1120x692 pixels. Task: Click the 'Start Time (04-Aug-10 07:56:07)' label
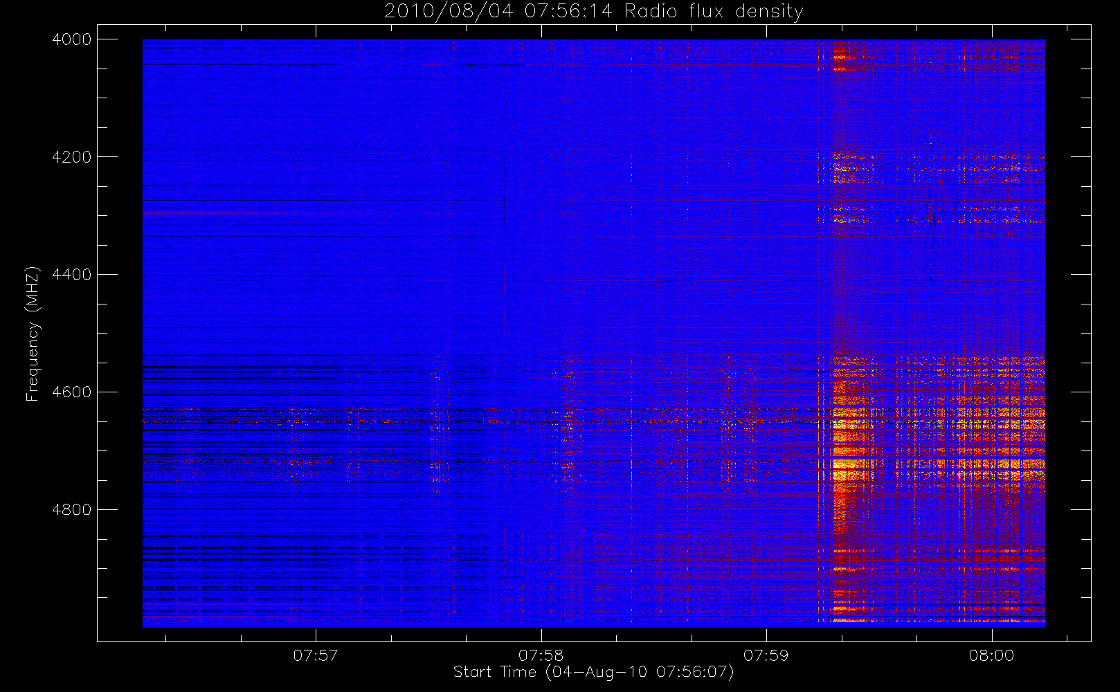pyautogui.click(x=593, y=672)
